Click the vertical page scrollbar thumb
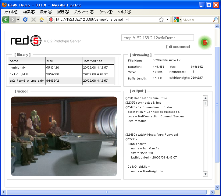This screenshot has width=221, height=196. [x=217, y=105]
